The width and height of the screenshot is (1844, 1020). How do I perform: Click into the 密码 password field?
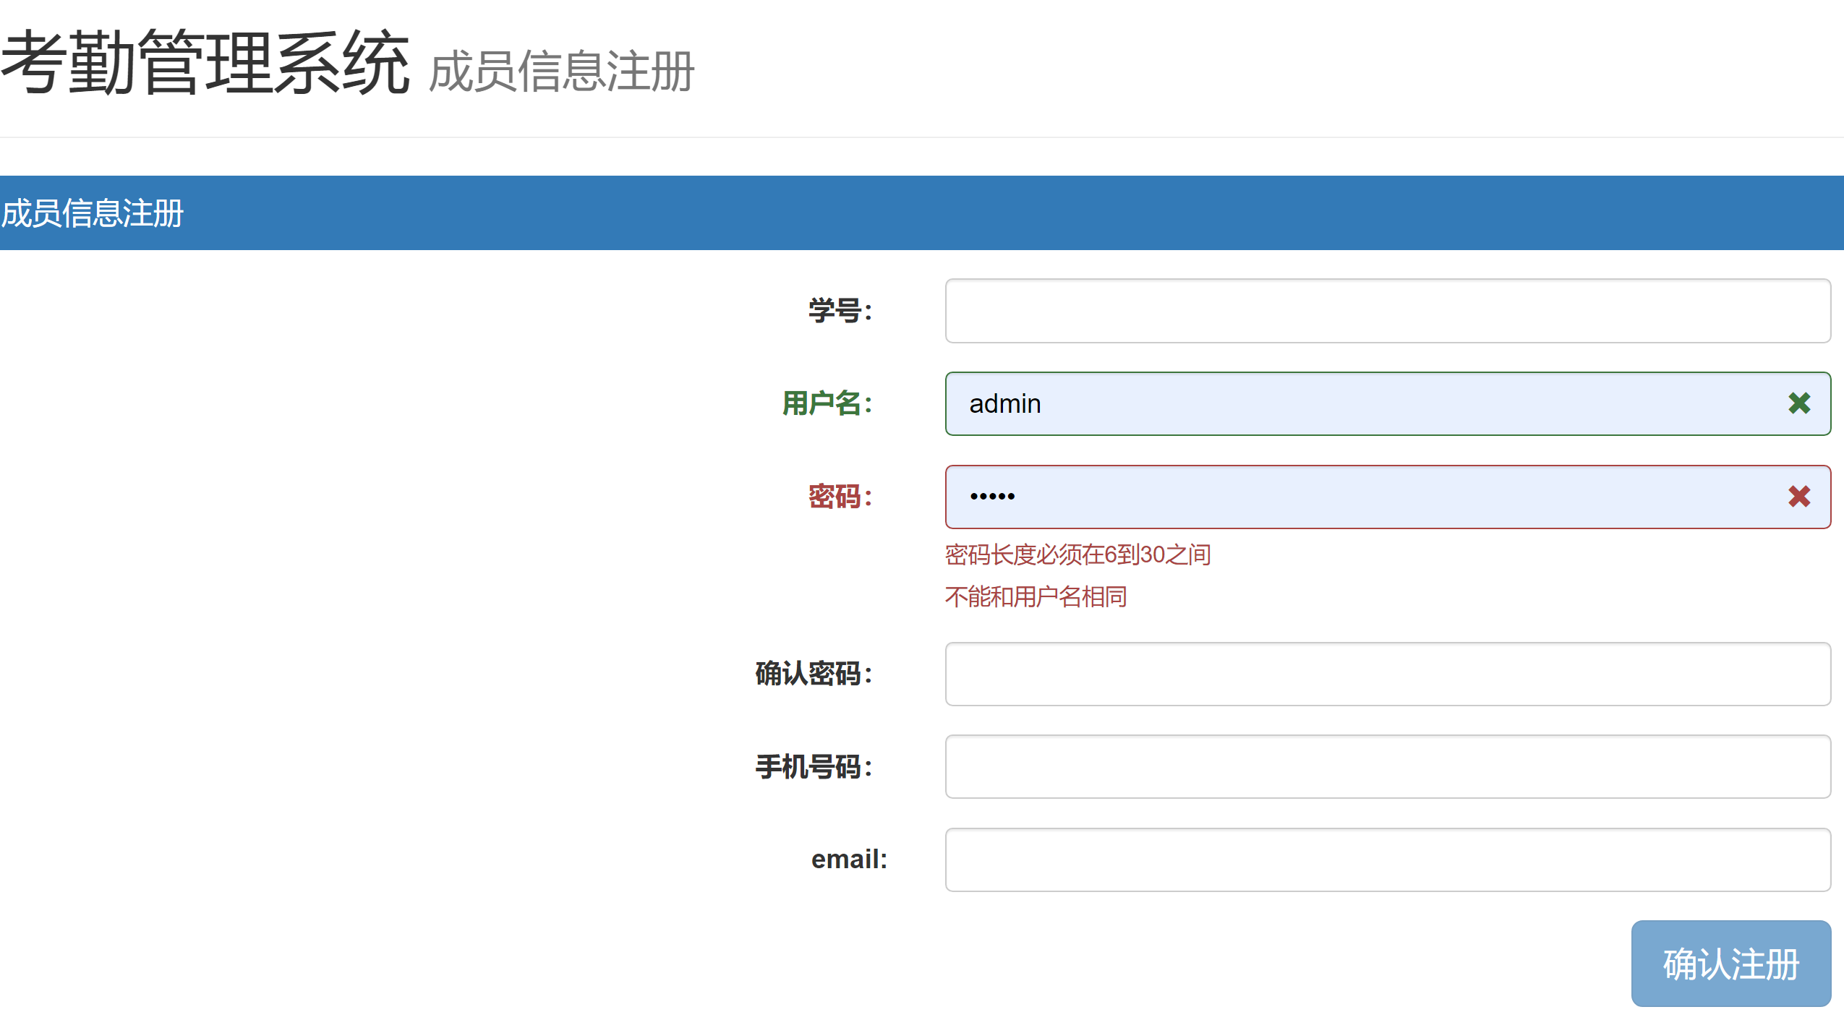coord(1359,497)
